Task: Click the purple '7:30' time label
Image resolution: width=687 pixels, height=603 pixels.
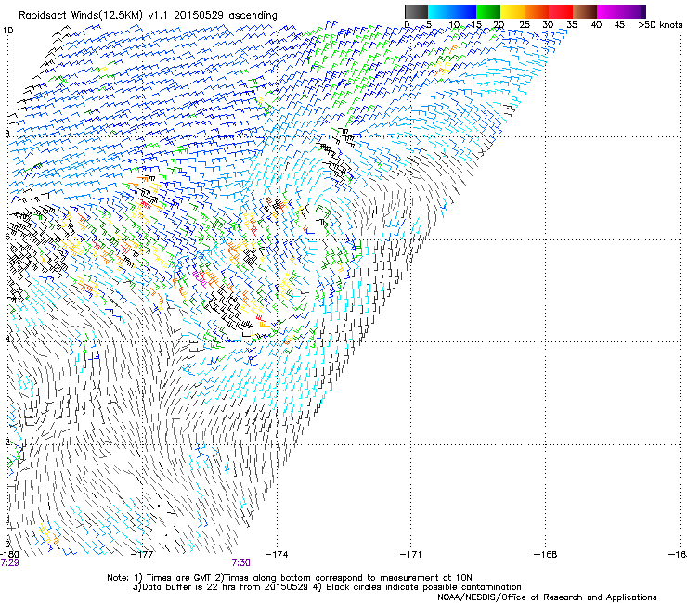Action: tap(241, 563)
